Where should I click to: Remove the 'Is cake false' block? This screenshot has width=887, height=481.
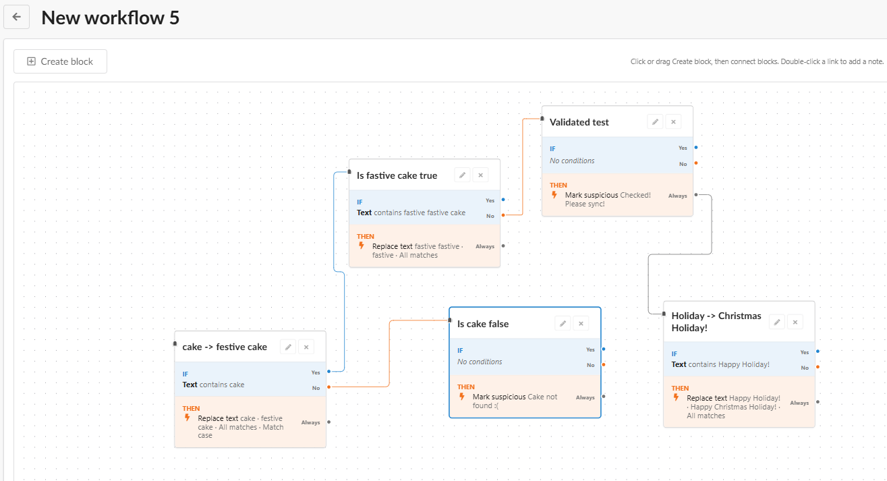coord(581,324)
